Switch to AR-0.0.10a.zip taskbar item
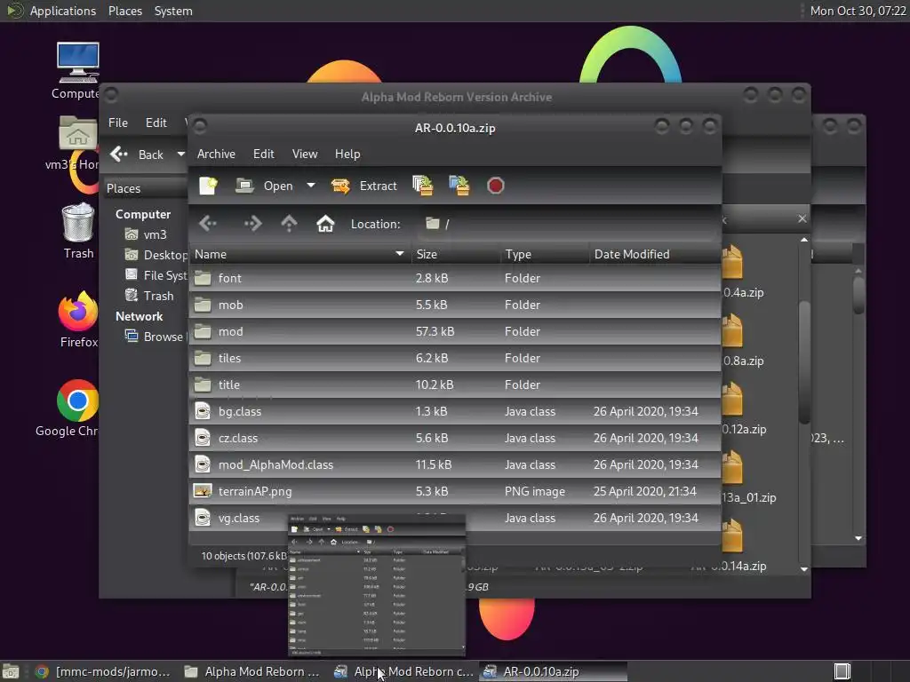 point(552,671)
